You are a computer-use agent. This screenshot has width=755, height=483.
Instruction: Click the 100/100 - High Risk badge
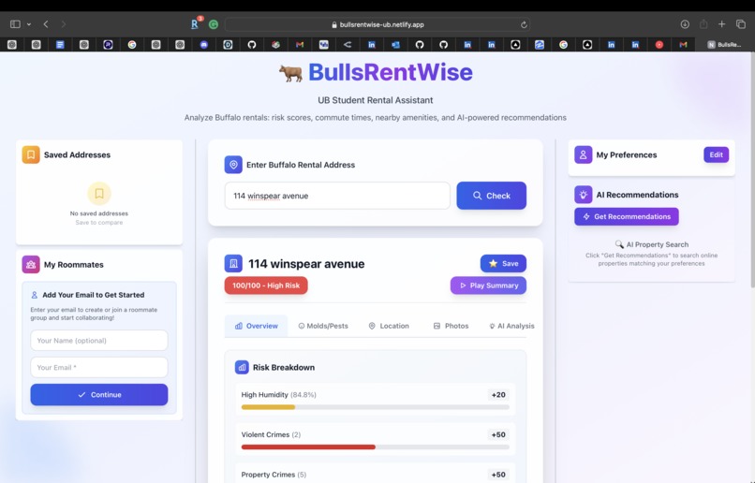[x=266, y=285]
